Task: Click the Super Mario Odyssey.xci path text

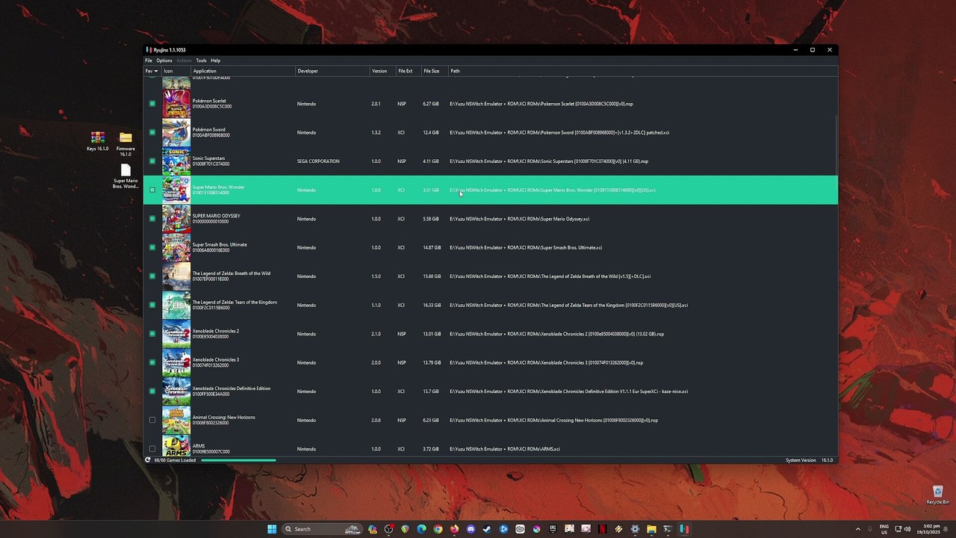Action: (519, 219)
